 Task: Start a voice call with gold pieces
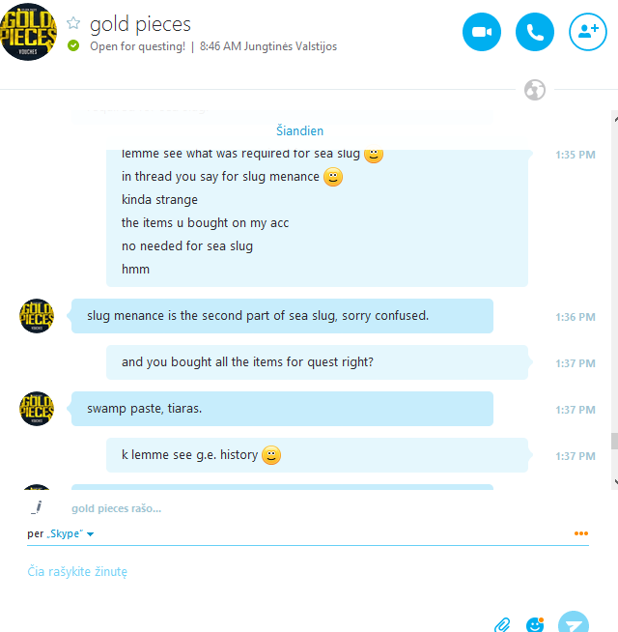(535, 32)
